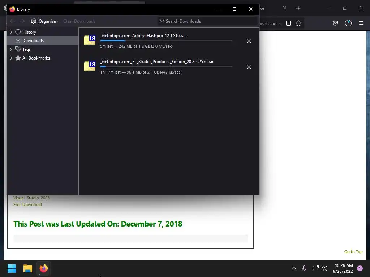Click the All Bookmarks star icon
Viewport: 370px width, 277px height.
18,58
